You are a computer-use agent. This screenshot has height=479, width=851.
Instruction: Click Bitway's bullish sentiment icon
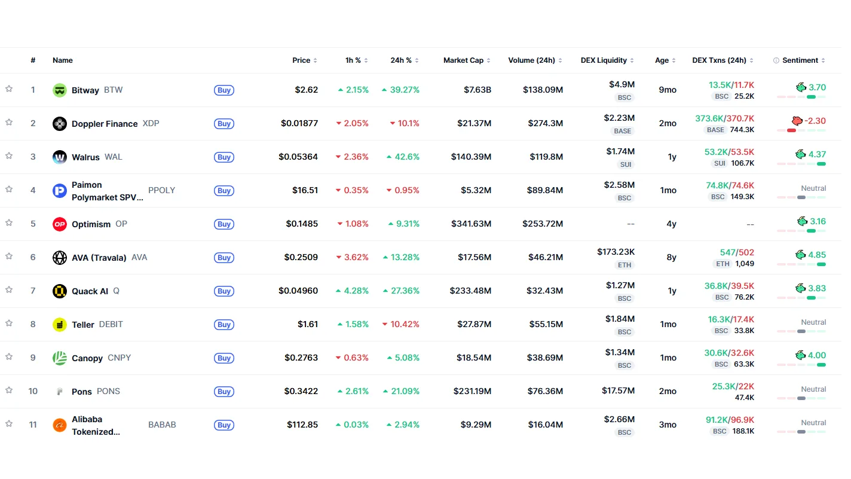pyautogui.click(x=801, y=87)
